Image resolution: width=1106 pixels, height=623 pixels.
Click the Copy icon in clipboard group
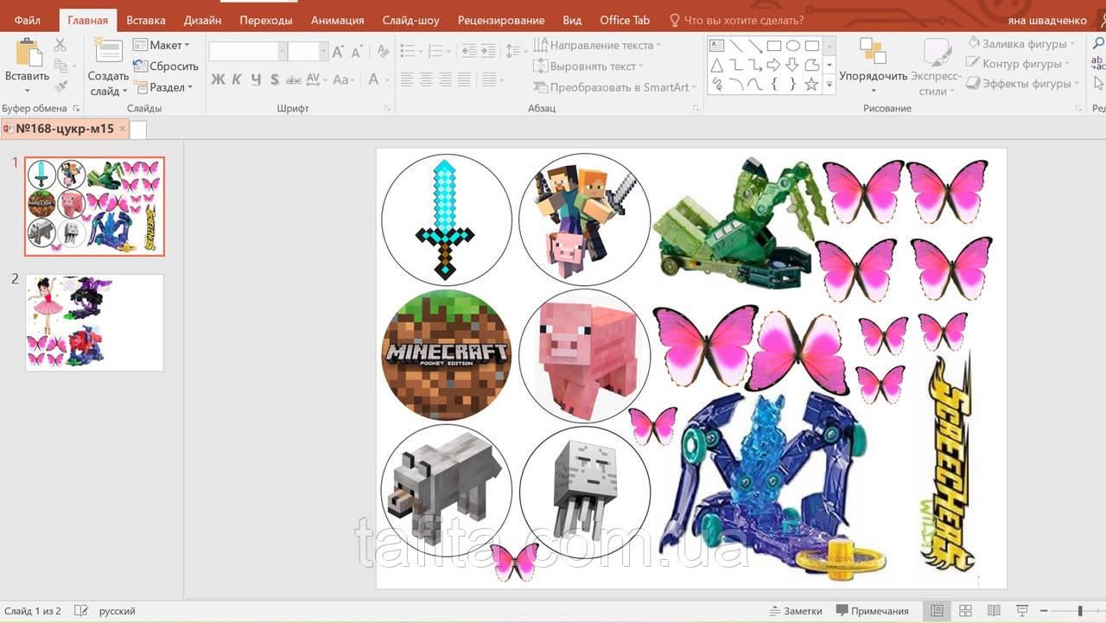60,66
